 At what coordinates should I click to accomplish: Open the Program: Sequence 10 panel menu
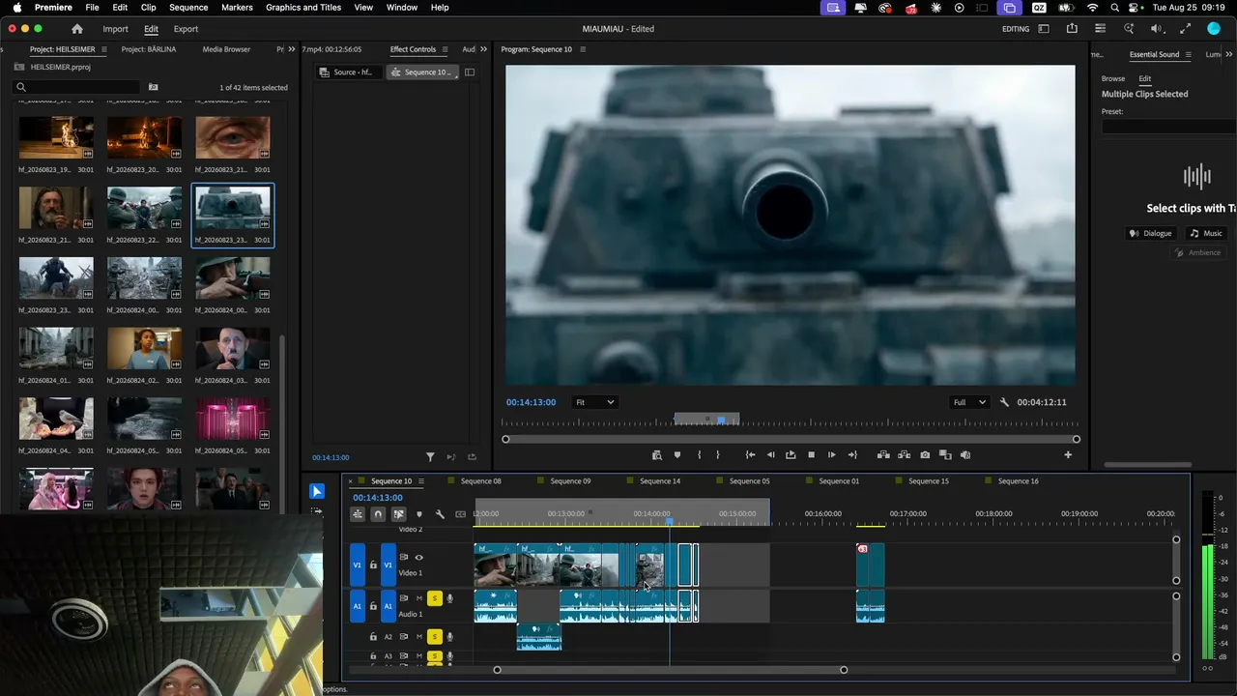click(583, 49)
